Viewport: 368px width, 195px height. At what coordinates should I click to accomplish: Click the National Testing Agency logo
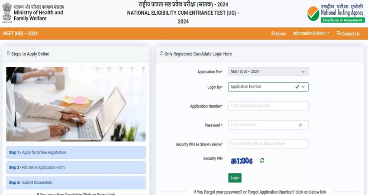point(336,13)
